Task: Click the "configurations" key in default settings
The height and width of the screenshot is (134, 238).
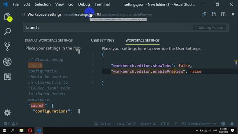Action: [51, 111]
